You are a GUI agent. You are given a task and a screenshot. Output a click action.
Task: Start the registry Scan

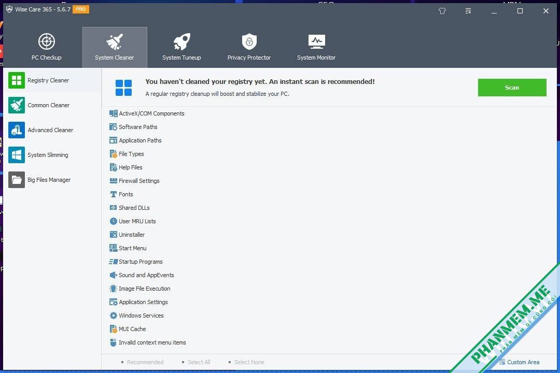click(512, 88)
